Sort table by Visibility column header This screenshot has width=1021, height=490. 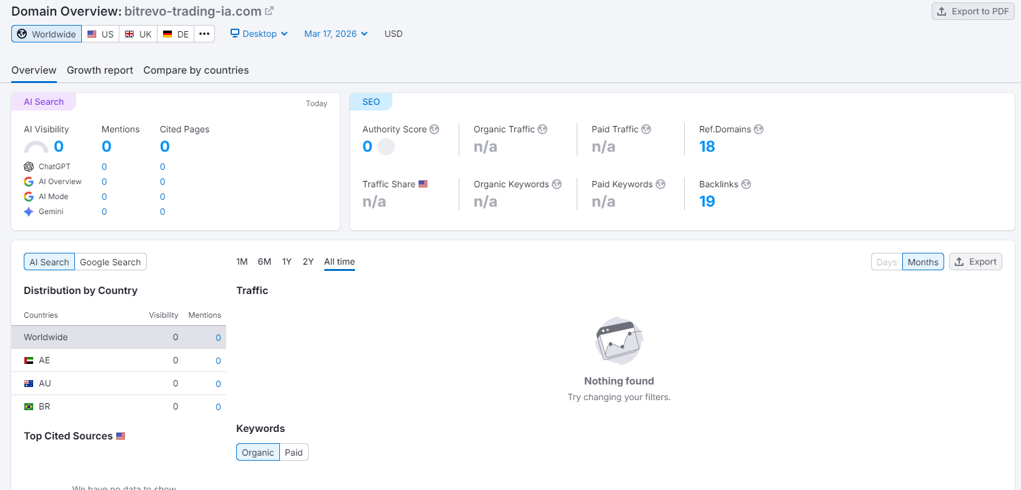click(163, 315)
